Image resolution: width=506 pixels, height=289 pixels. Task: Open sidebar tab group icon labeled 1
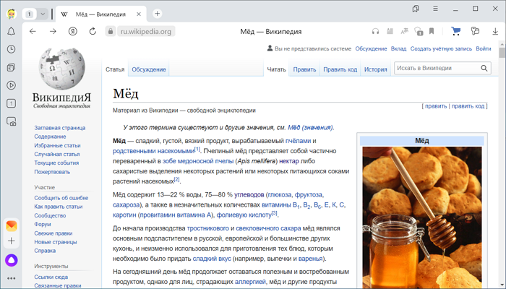pos(11,103)
